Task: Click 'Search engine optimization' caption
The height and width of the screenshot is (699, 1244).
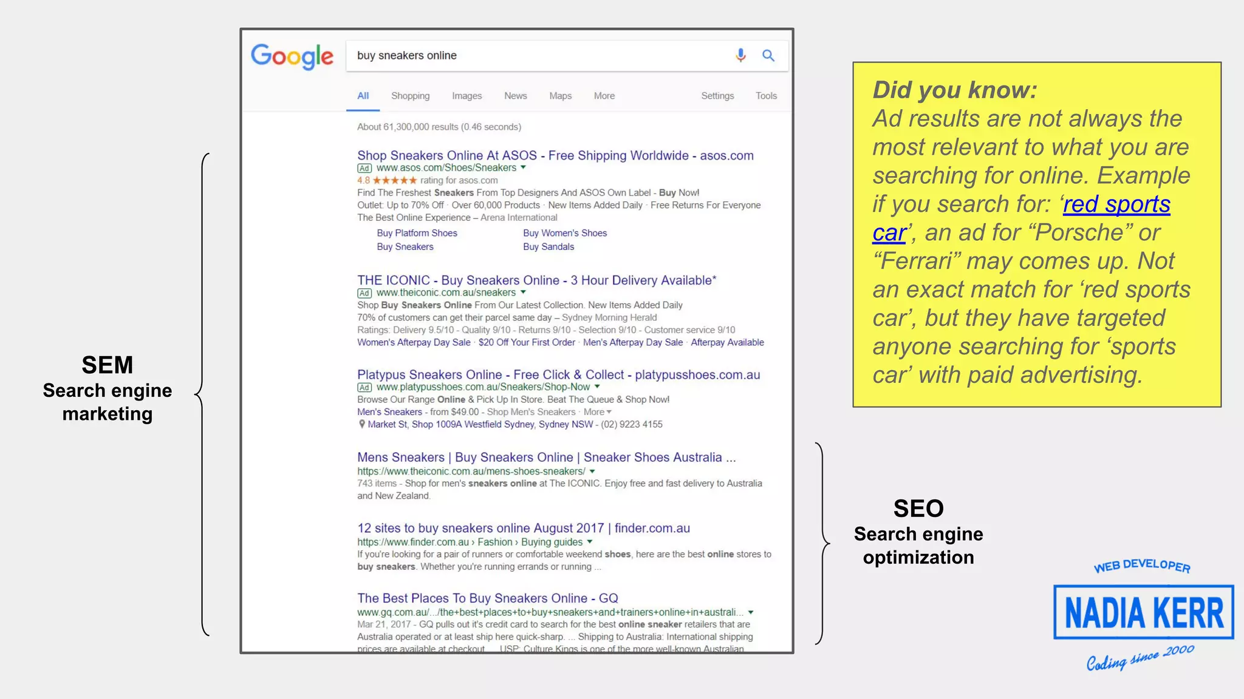Action: coord(918,545)
